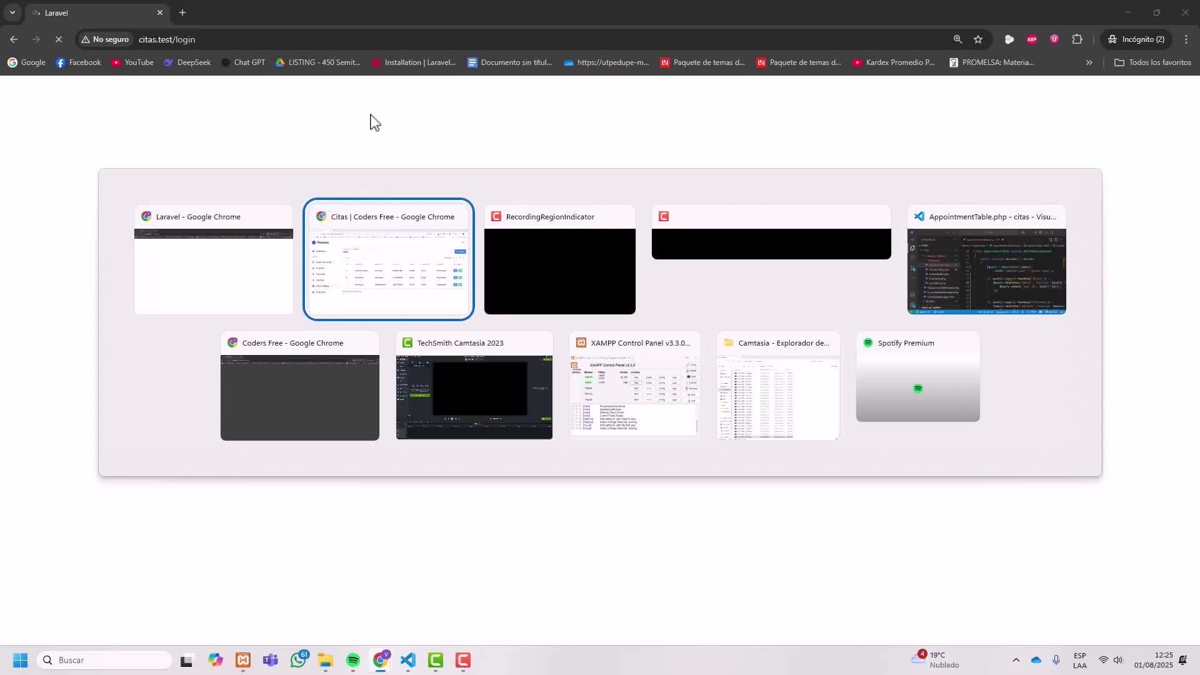Image resolution: width=1200 pixels, height=675 pixels.
Task: Bookmark this page with the star icon
Action: pyautogui.click(x=978, y=39)
